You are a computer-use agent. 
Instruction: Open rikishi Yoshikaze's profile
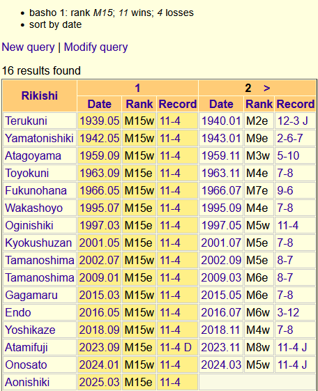point(30,330)
